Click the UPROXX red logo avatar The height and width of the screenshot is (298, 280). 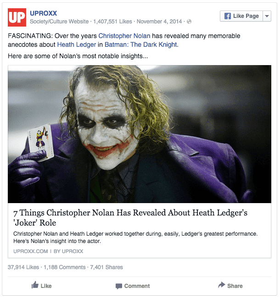[17, 17]
